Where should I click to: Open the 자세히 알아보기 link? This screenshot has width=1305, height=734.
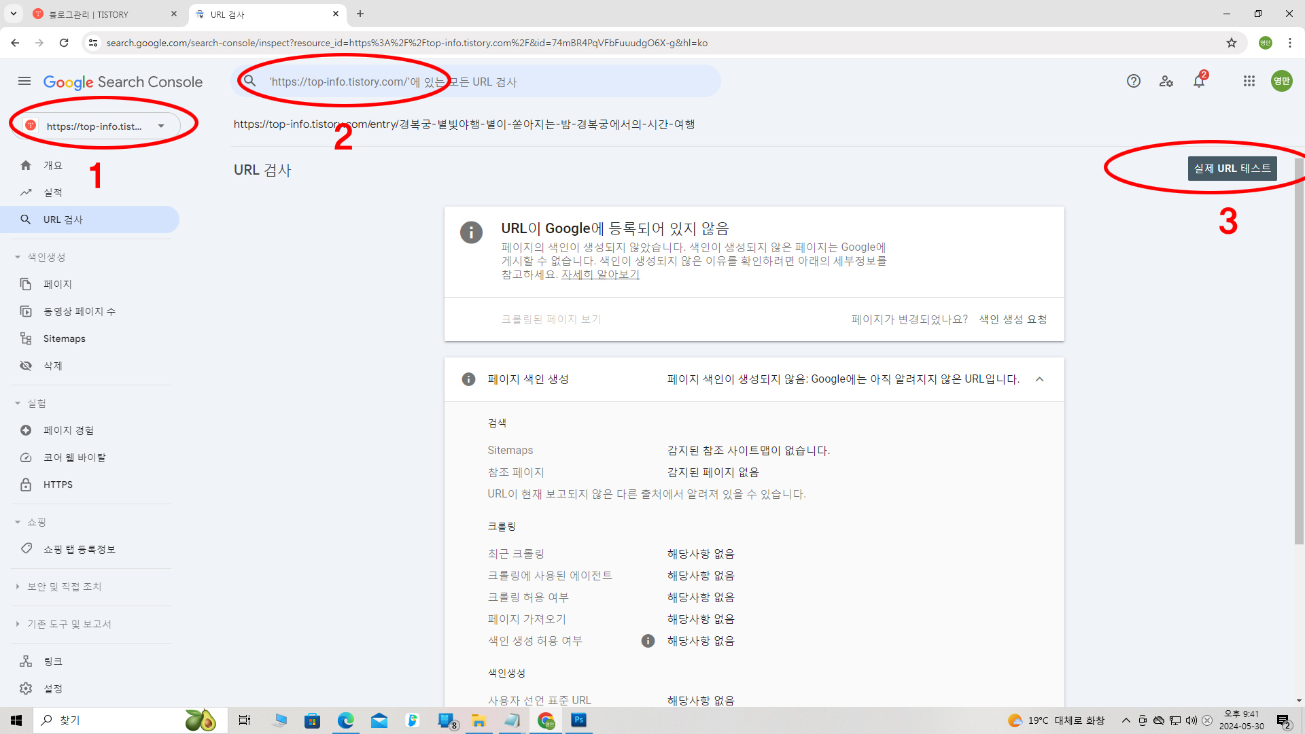pyautogui.click(x=600, y=275)
